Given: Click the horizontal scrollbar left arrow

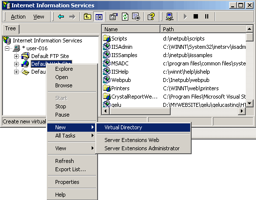Looking at the screenshot, I should (105, 111).
